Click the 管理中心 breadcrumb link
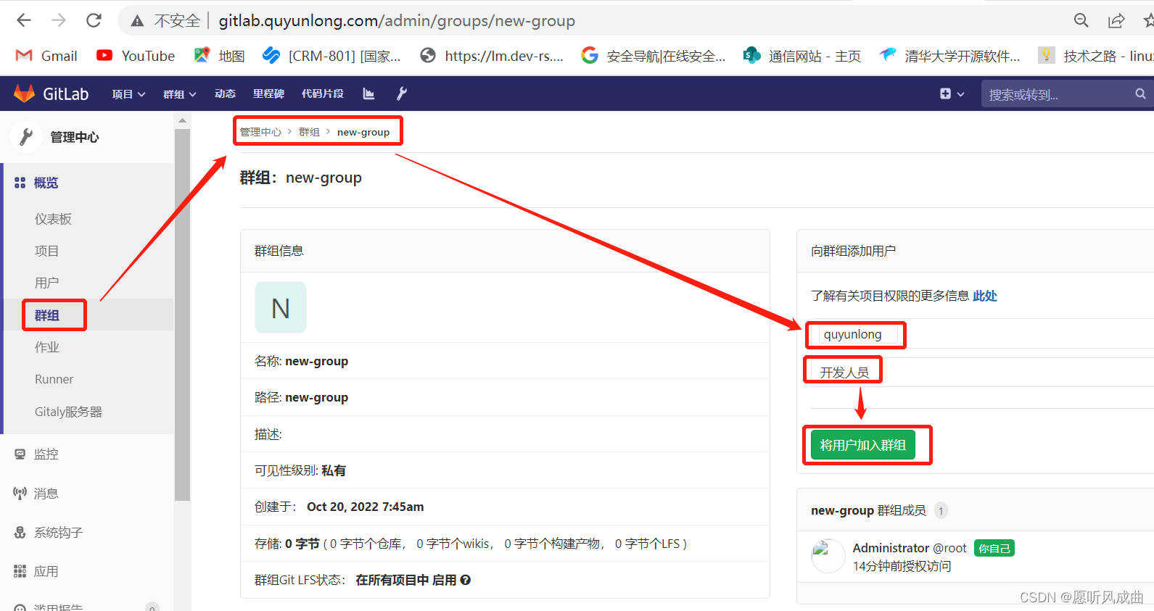Screen dimensions: 1154x611 pyautogui.click(x=260, y=132)
